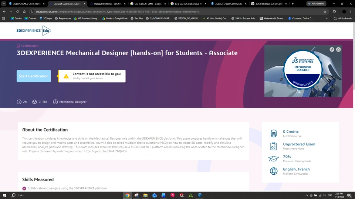Click the Start Certification button
This screenshot has height=199, width=355.
pyautogui.click(x=34, y=76)
